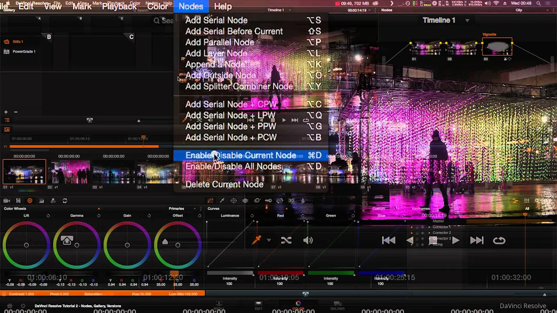Jump to last frame button
The width and height of the screenshot is (557, 313).
click(477, 240)
